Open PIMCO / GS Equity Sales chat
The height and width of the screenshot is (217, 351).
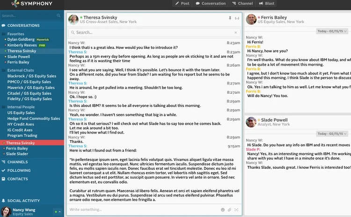29,82
